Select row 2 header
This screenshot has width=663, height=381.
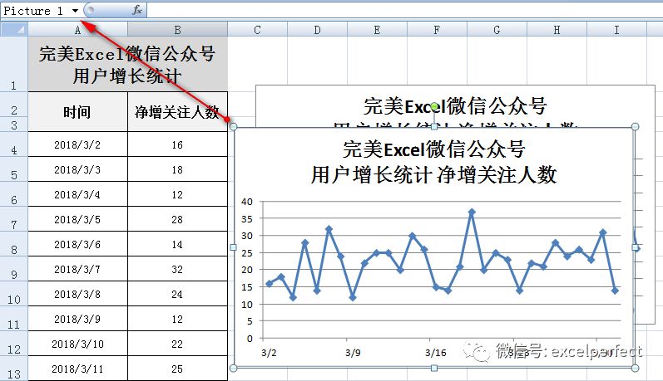(14, 105)
